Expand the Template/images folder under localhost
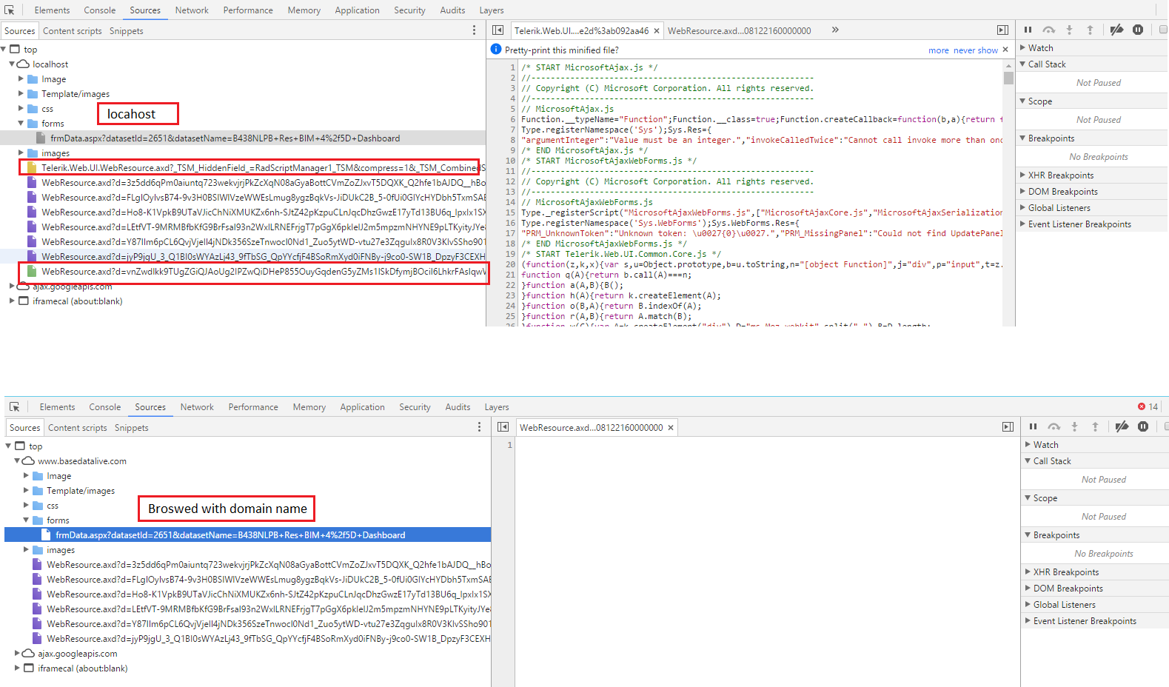Screen dimensions: 1169x687 pos(21,94)
